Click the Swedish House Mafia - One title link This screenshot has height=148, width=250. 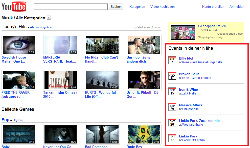(14, 59)
